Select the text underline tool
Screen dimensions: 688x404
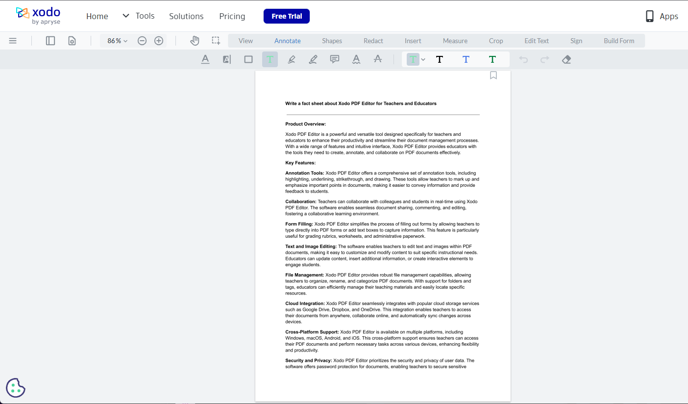point(205,59)
